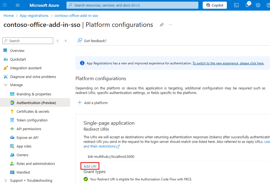Collapse the left navigation pane
270x185 pixels.
coord(66,40)
